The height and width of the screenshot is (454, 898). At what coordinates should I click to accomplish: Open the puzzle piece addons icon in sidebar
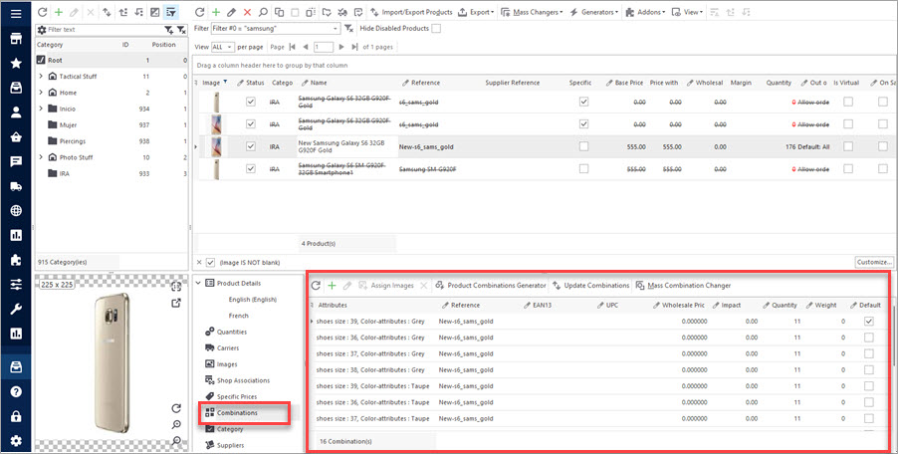pos(16,260)
